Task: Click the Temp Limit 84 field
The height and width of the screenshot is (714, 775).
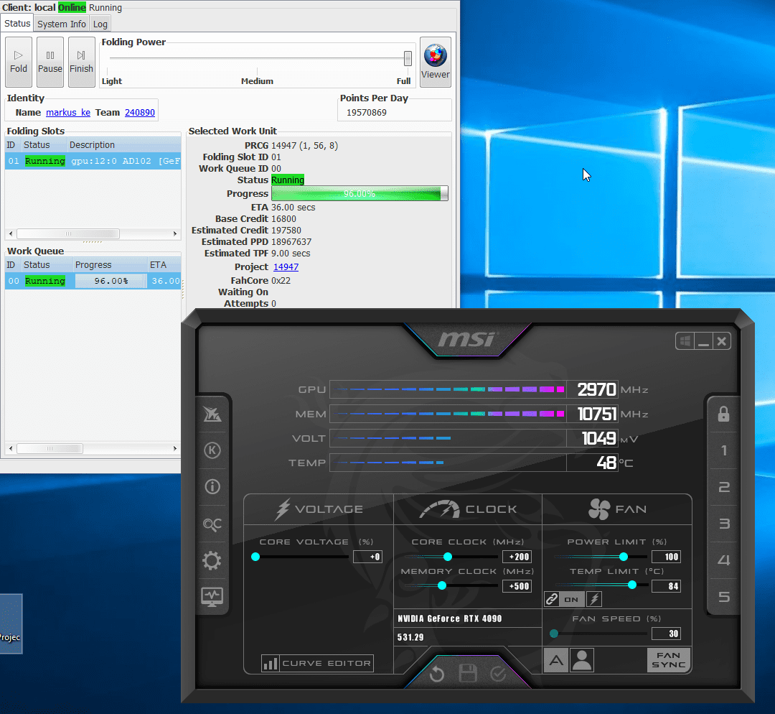Action: click(x=666, y=586)
